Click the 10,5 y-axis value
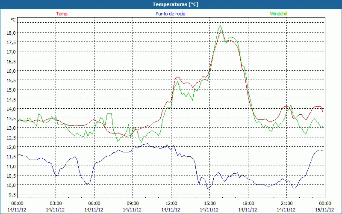This screenshot has height=214, width=342. (x=12, y=175)
